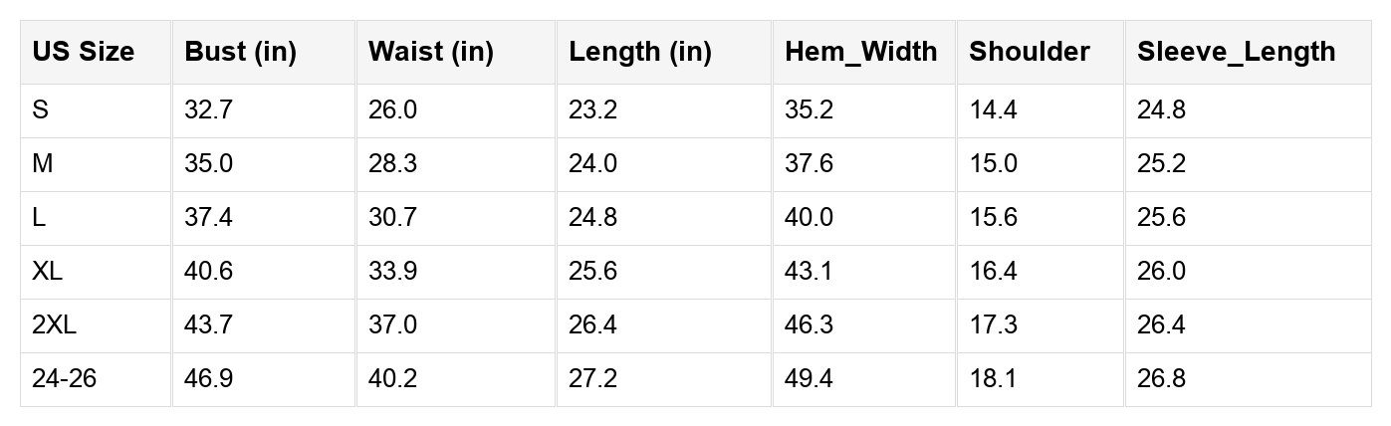Select the Bust (in) header cell
This screenshot has height=426, width=1391.
(241, 52)
